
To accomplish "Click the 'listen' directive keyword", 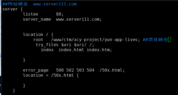I will 30,14.
